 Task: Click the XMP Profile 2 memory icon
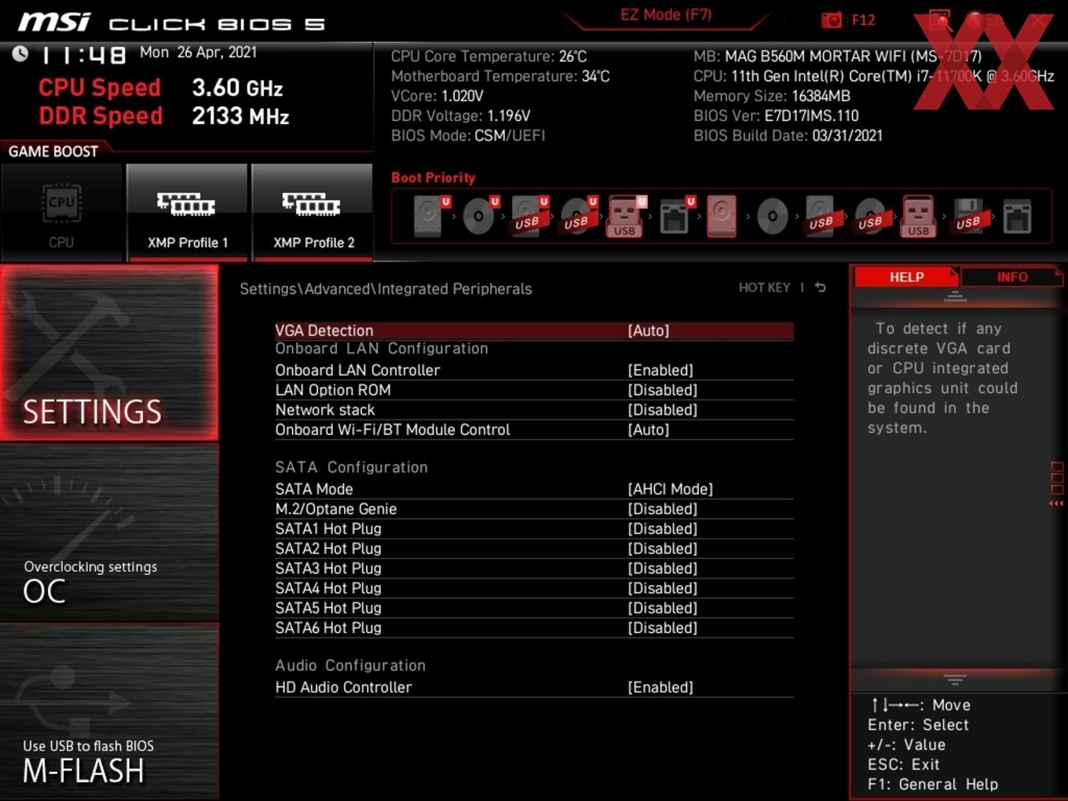[x=312, y=204]
